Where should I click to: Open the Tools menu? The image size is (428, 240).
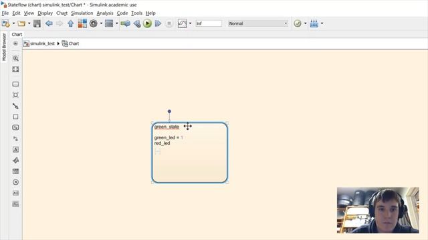click(x=136, y=13)
